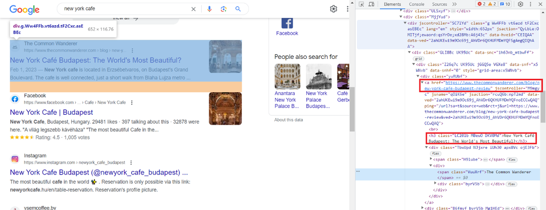Image resolution: width=546 pixels, height=210 pixels.
Task: Click the View all link
Action: [x=125, y=19]
